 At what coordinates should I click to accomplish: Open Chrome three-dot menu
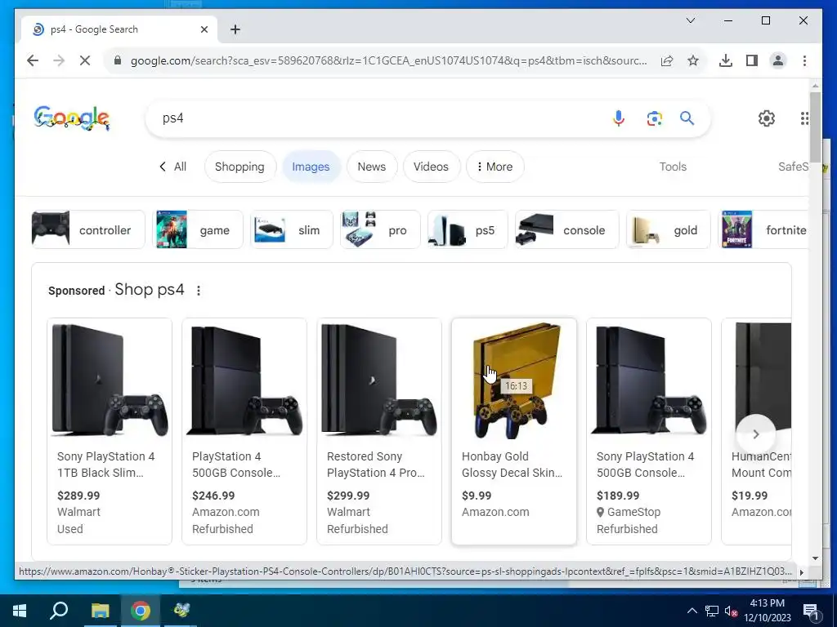[804, 60]
